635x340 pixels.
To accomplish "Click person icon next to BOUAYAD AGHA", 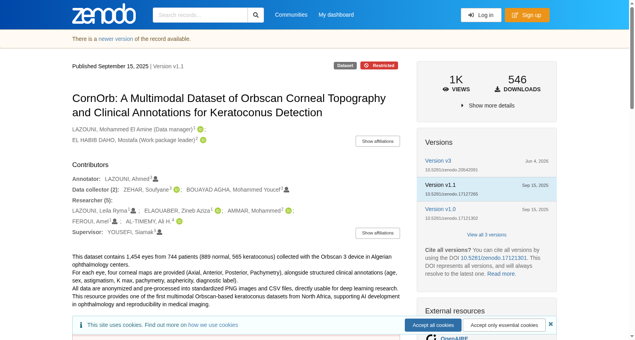I will pyautogui.click(x=287, y=190).
